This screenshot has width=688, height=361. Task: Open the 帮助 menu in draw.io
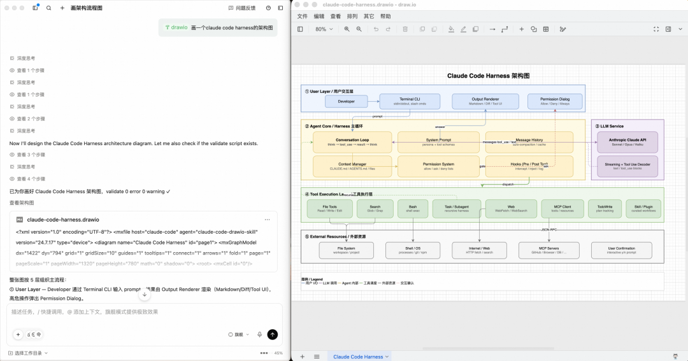pyautogui.click(x=385, y=16)
